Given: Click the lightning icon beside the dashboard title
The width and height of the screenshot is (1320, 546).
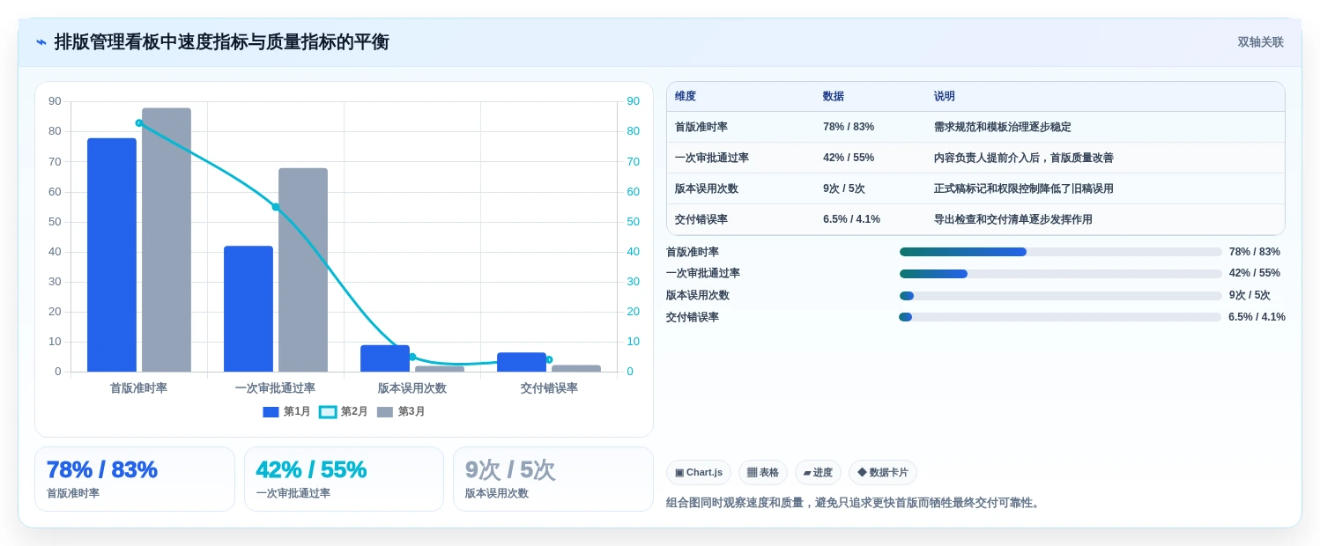Looking at the screenshot, I should point(41,42).
